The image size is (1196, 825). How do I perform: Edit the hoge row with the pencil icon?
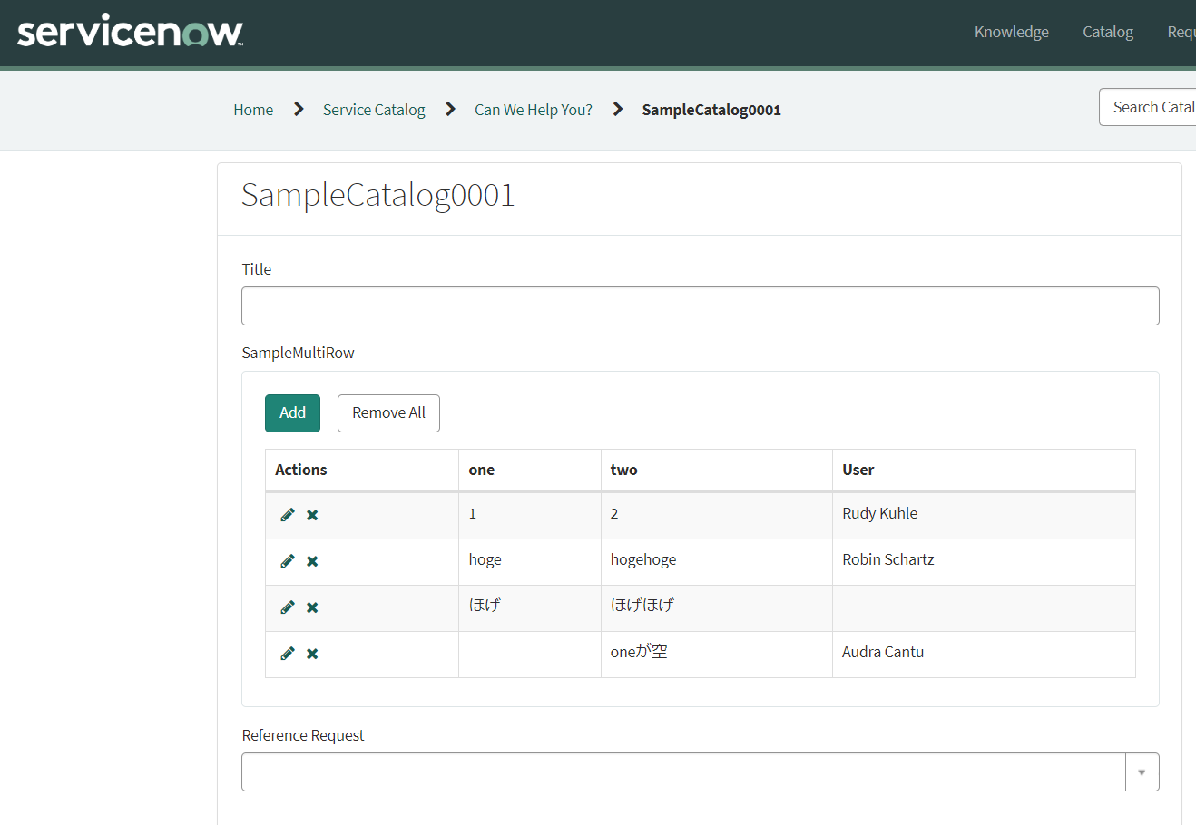coord(287,560)
